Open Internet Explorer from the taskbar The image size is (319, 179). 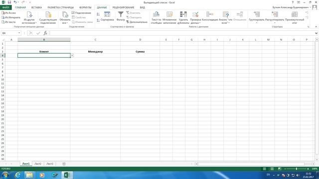click(18, 175)
